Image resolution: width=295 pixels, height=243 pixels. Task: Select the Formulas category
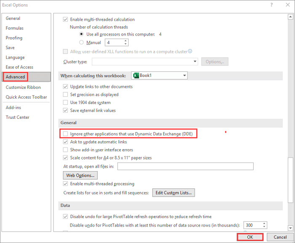click(14, 28)
